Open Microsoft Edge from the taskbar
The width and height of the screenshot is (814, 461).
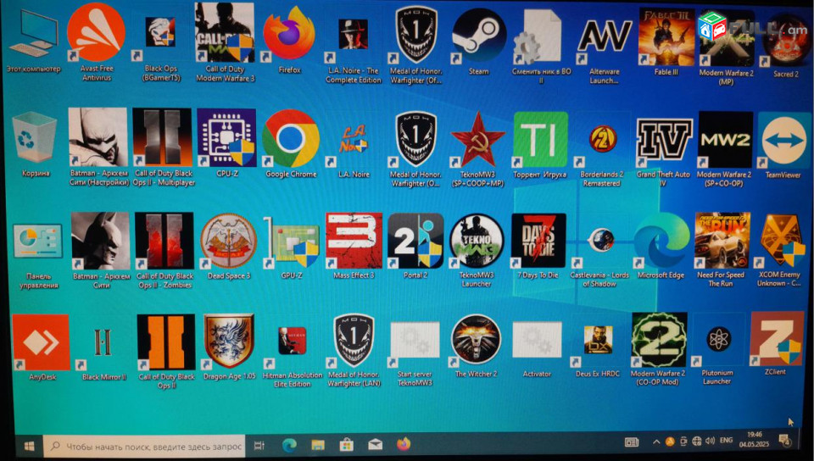(289, 445)
